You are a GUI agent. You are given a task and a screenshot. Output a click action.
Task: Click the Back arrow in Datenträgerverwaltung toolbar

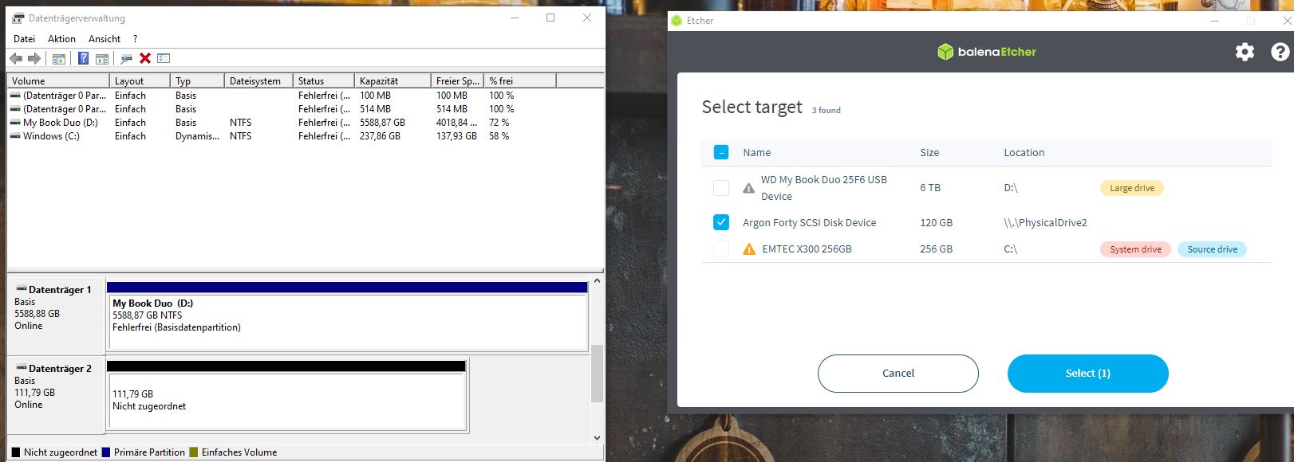[x=16, y=58]
